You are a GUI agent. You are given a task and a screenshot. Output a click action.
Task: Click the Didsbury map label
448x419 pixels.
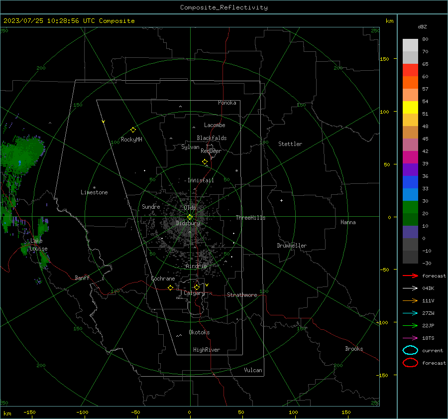pos(188,223)
